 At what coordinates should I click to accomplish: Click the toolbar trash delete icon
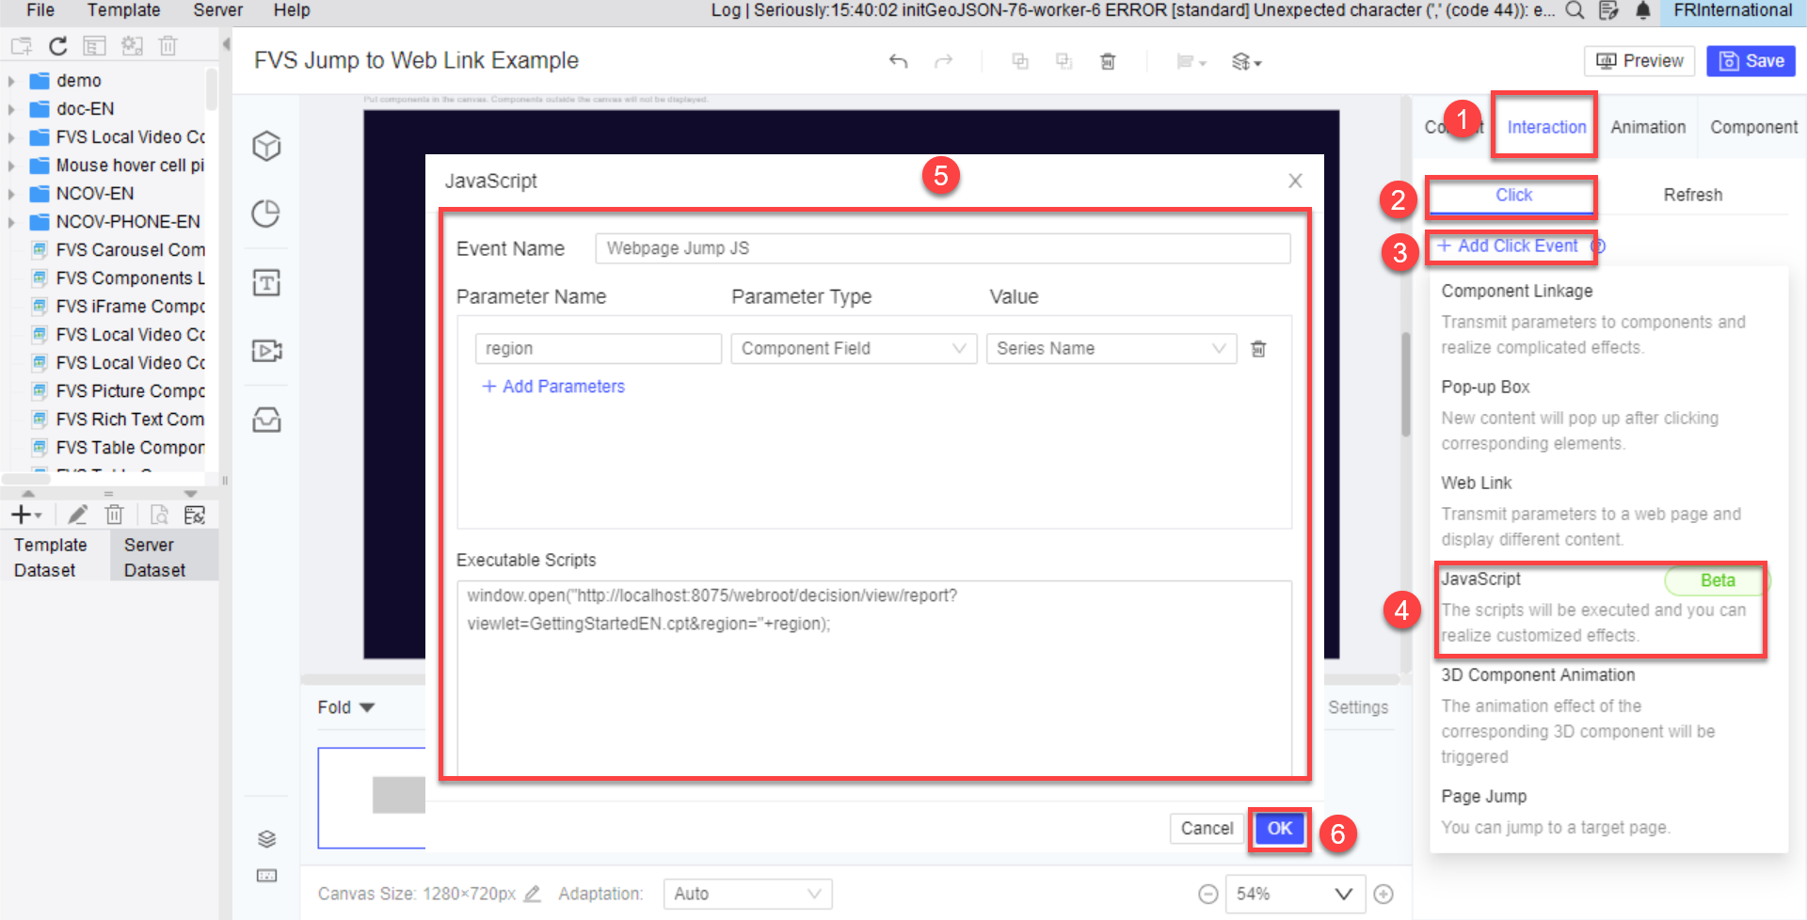pos(1108,61)
